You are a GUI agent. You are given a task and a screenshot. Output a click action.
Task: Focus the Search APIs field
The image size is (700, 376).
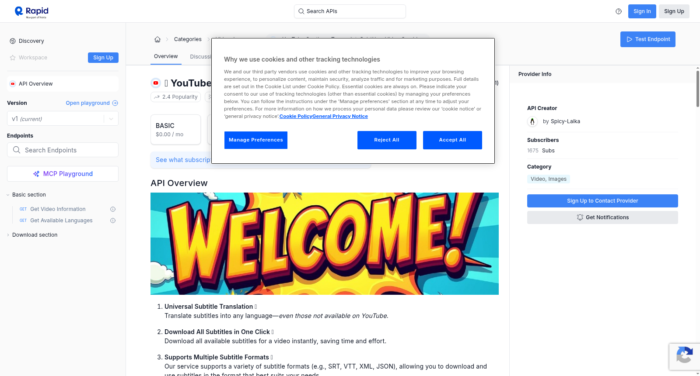click(x=350, y=11)
